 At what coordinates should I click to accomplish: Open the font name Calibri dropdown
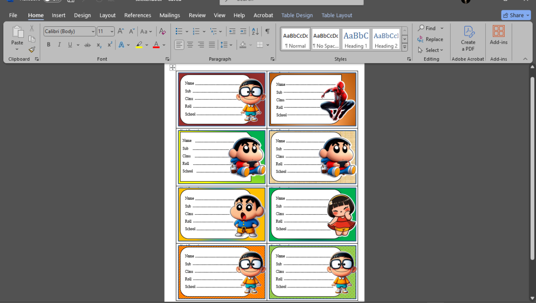[93, 31]
